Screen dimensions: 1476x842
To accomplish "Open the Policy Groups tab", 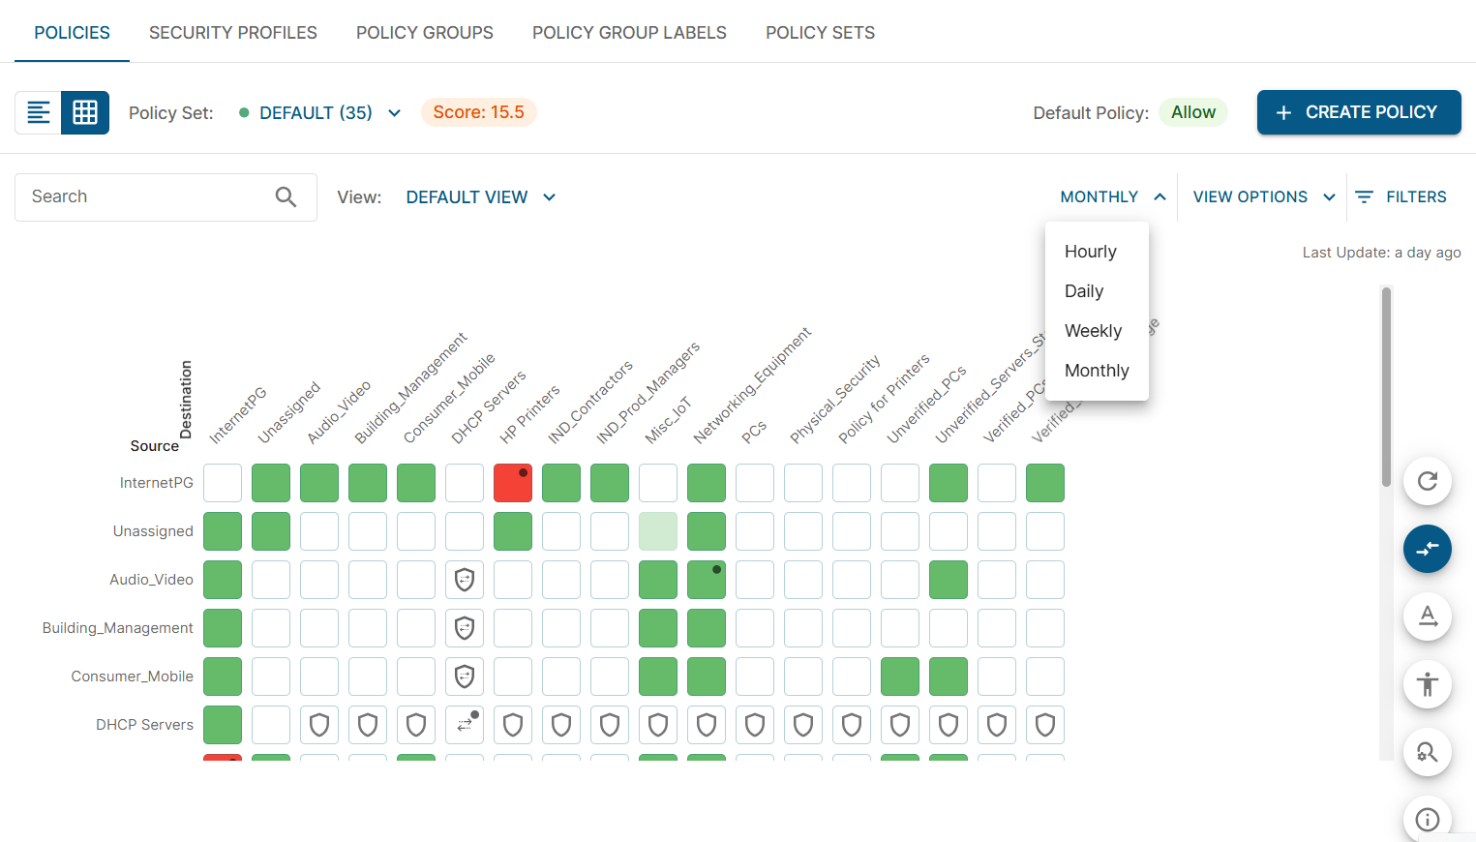I will tap(424, 33).
